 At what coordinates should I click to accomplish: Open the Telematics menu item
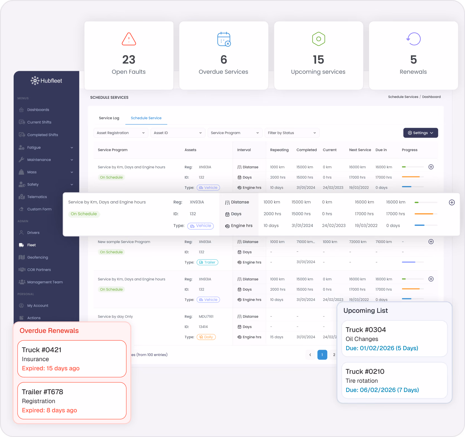(x=37, y=197)
